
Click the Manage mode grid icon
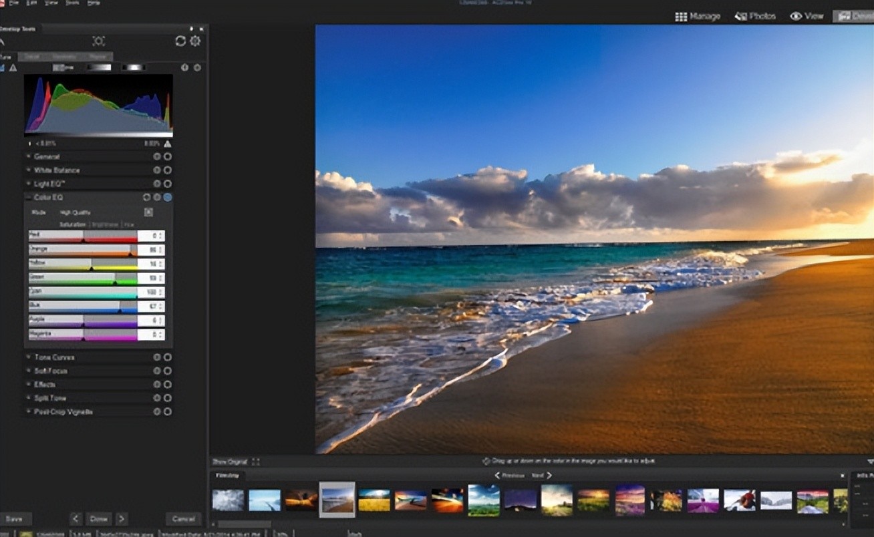(x=681, y=17)
